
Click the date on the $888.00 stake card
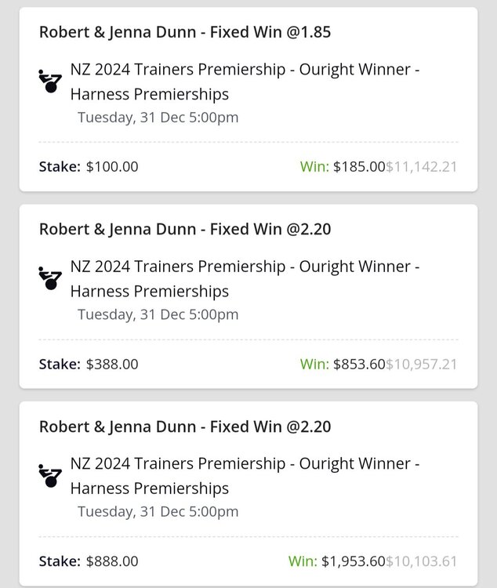coord(158,512)
